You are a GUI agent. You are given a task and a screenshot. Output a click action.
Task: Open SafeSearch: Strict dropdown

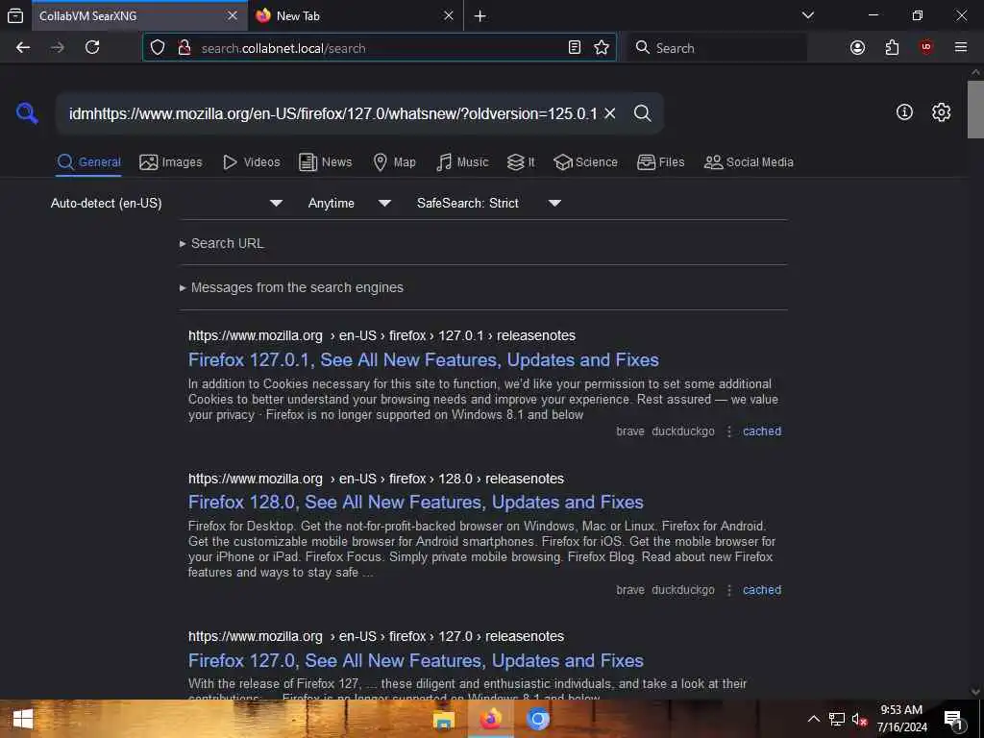489,204
